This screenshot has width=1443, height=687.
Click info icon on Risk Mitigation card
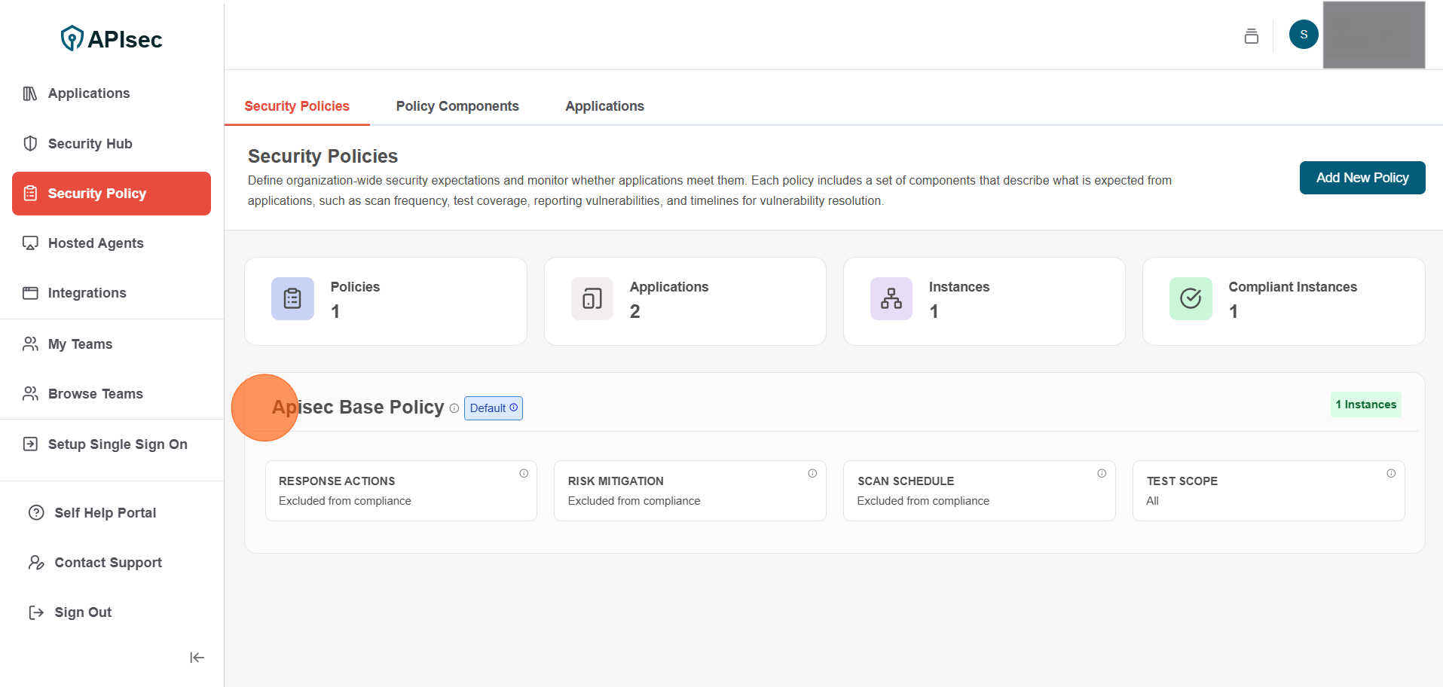[812, 473]
